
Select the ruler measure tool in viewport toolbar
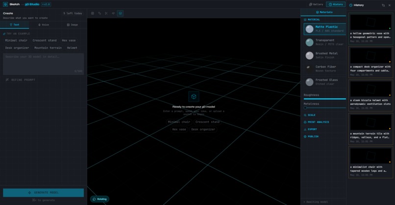[99, 13]
